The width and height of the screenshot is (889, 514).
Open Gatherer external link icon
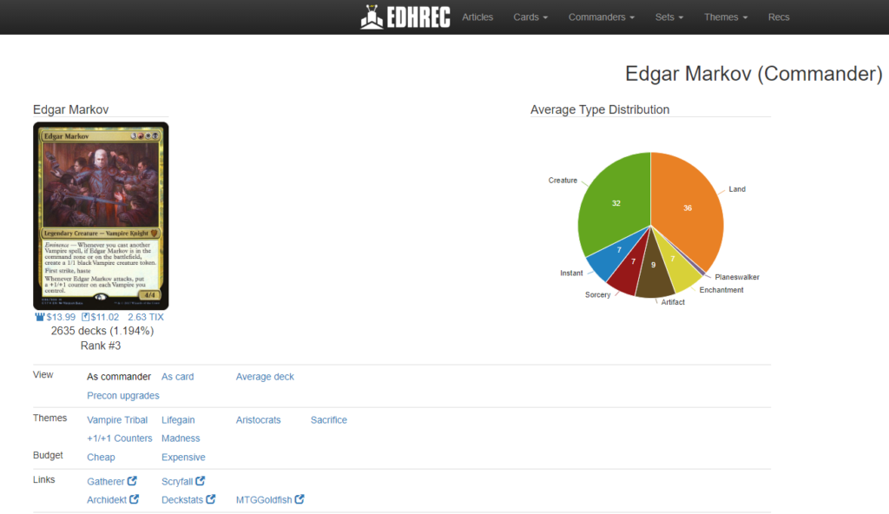[x=132, y=481]
